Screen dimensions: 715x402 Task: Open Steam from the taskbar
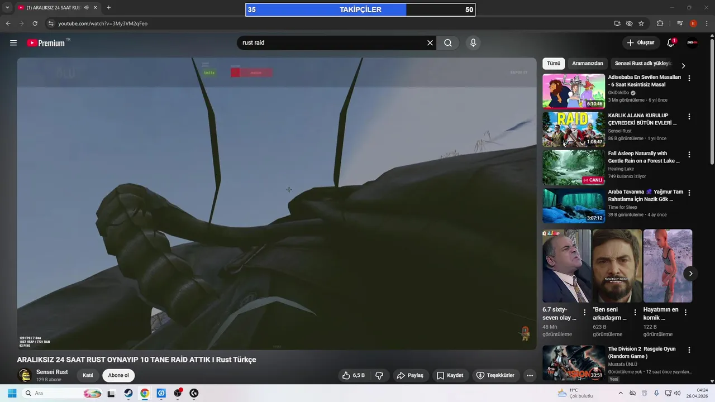click(128, 393)
